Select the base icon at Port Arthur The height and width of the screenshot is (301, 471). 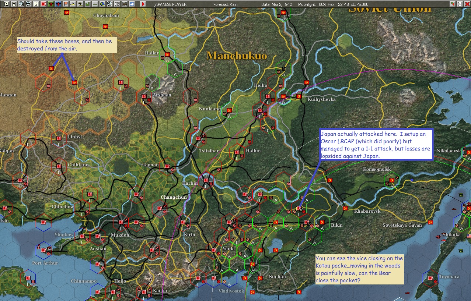point(44,249)
